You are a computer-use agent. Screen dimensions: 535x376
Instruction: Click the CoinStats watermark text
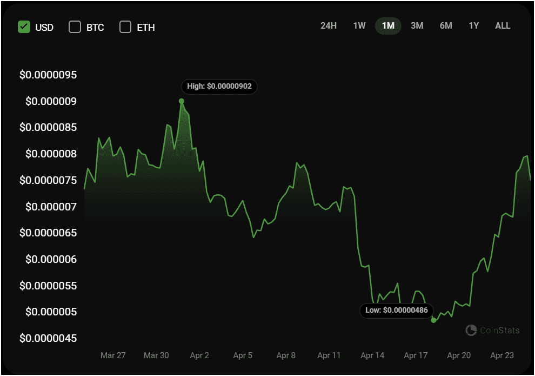pos(499,330)
